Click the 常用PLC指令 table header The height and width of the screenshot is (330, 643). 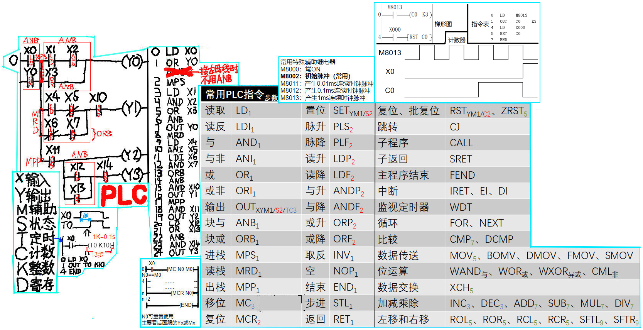[x=239, y=95]
